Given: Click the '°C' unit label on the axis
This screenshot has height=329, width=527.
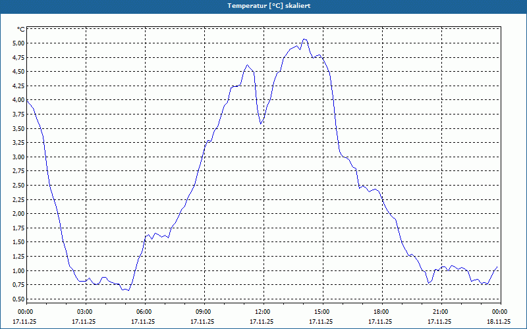Looking at the screenshot, I should tap(21, 30).
